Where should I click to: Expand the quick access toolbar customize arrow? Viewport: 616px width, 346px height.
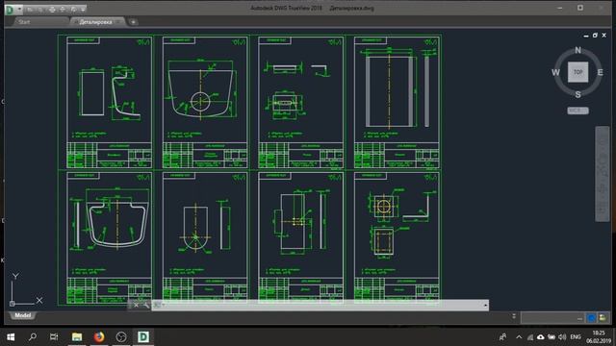(x=84, y=9)
